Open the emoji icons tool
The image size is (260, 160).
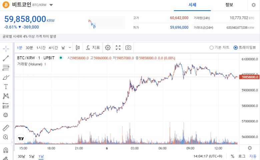[x=6, y=115]
